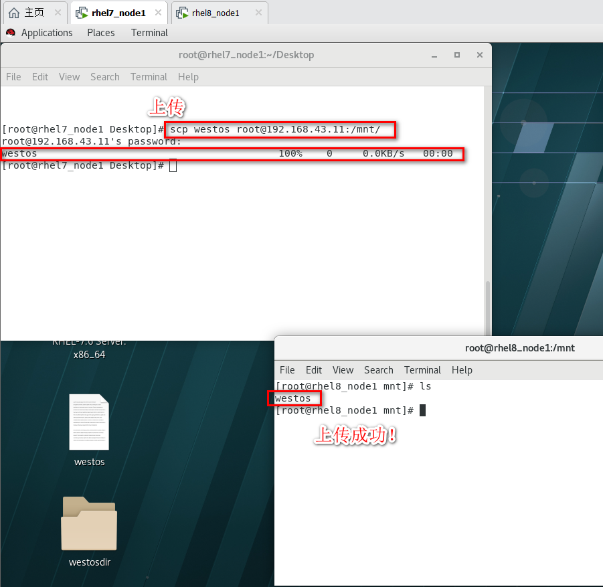Select the westosdir folder desktop icon
The height and width of the screenshot is (587, 603).
(89, 523)
